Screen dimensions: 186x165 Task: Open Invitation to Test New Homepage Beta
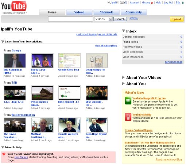coord(150,143)
